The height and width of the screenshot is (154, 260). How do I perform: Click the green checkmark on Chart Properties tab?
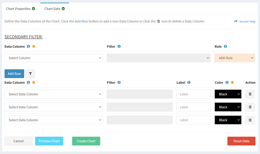tap(34, 8)
